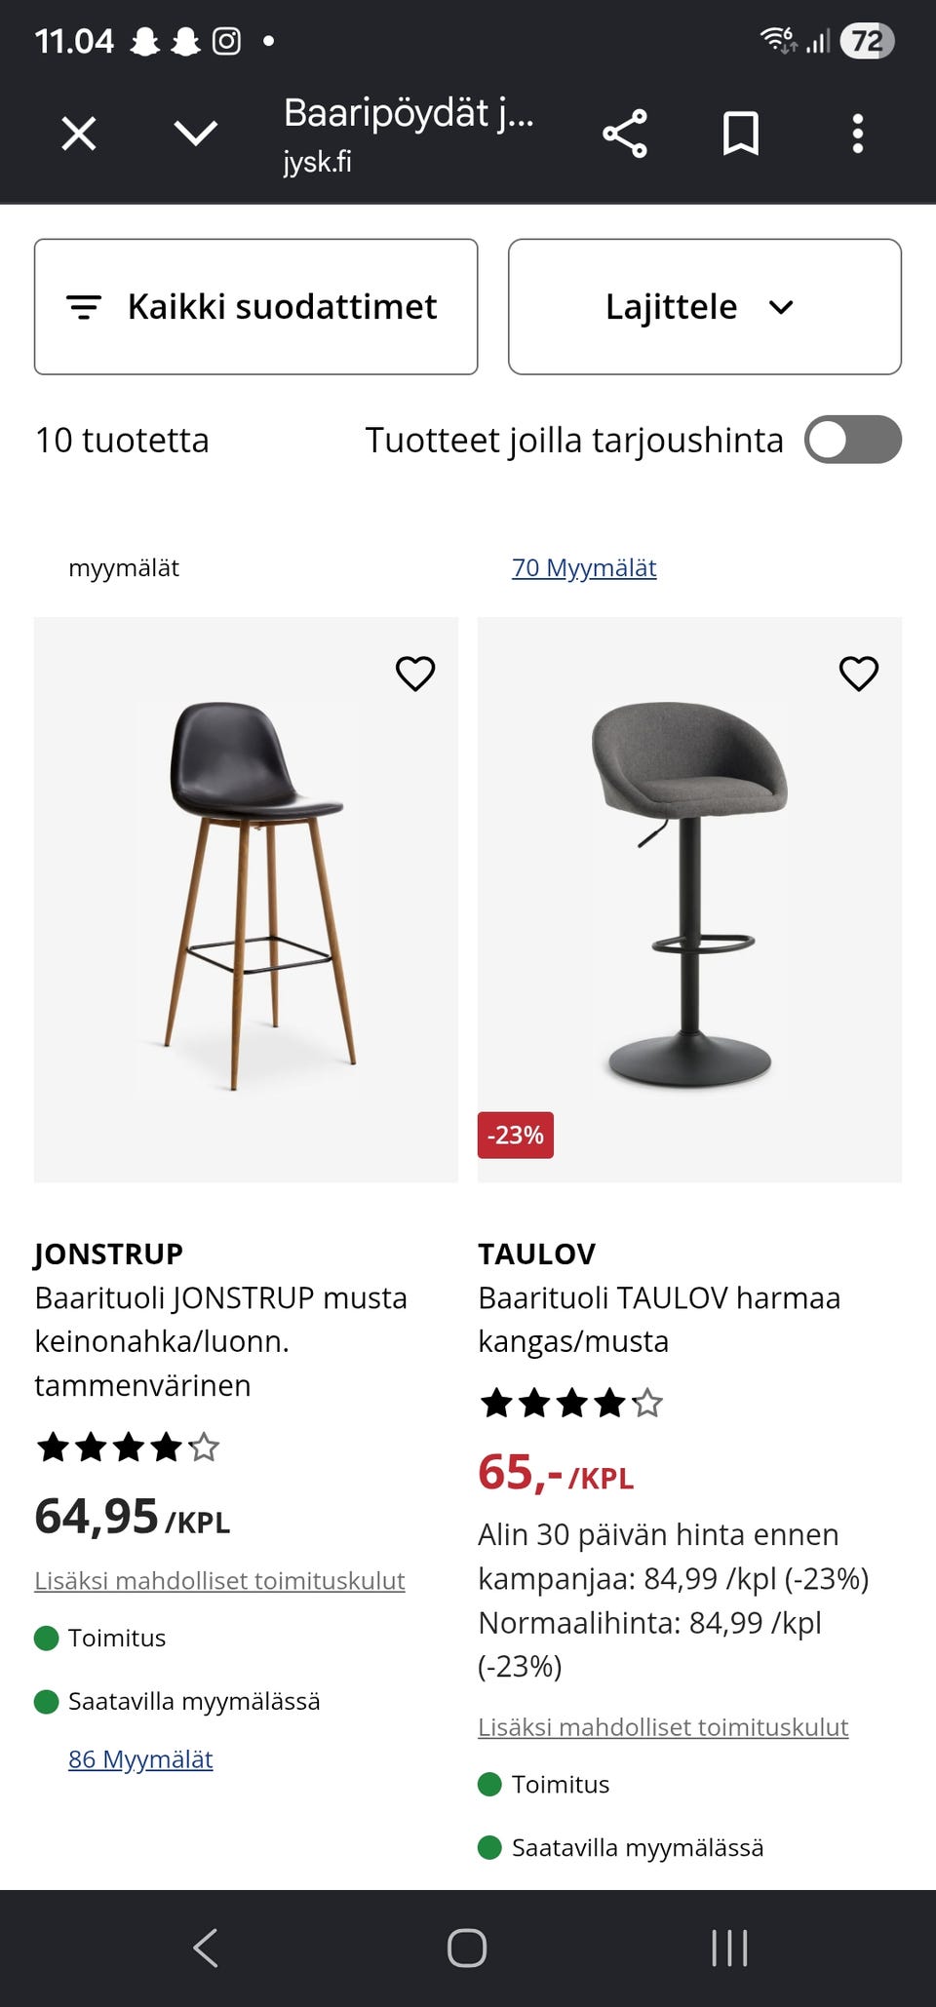
Task: Open Android recent apps
Action: coord(729,1949)
